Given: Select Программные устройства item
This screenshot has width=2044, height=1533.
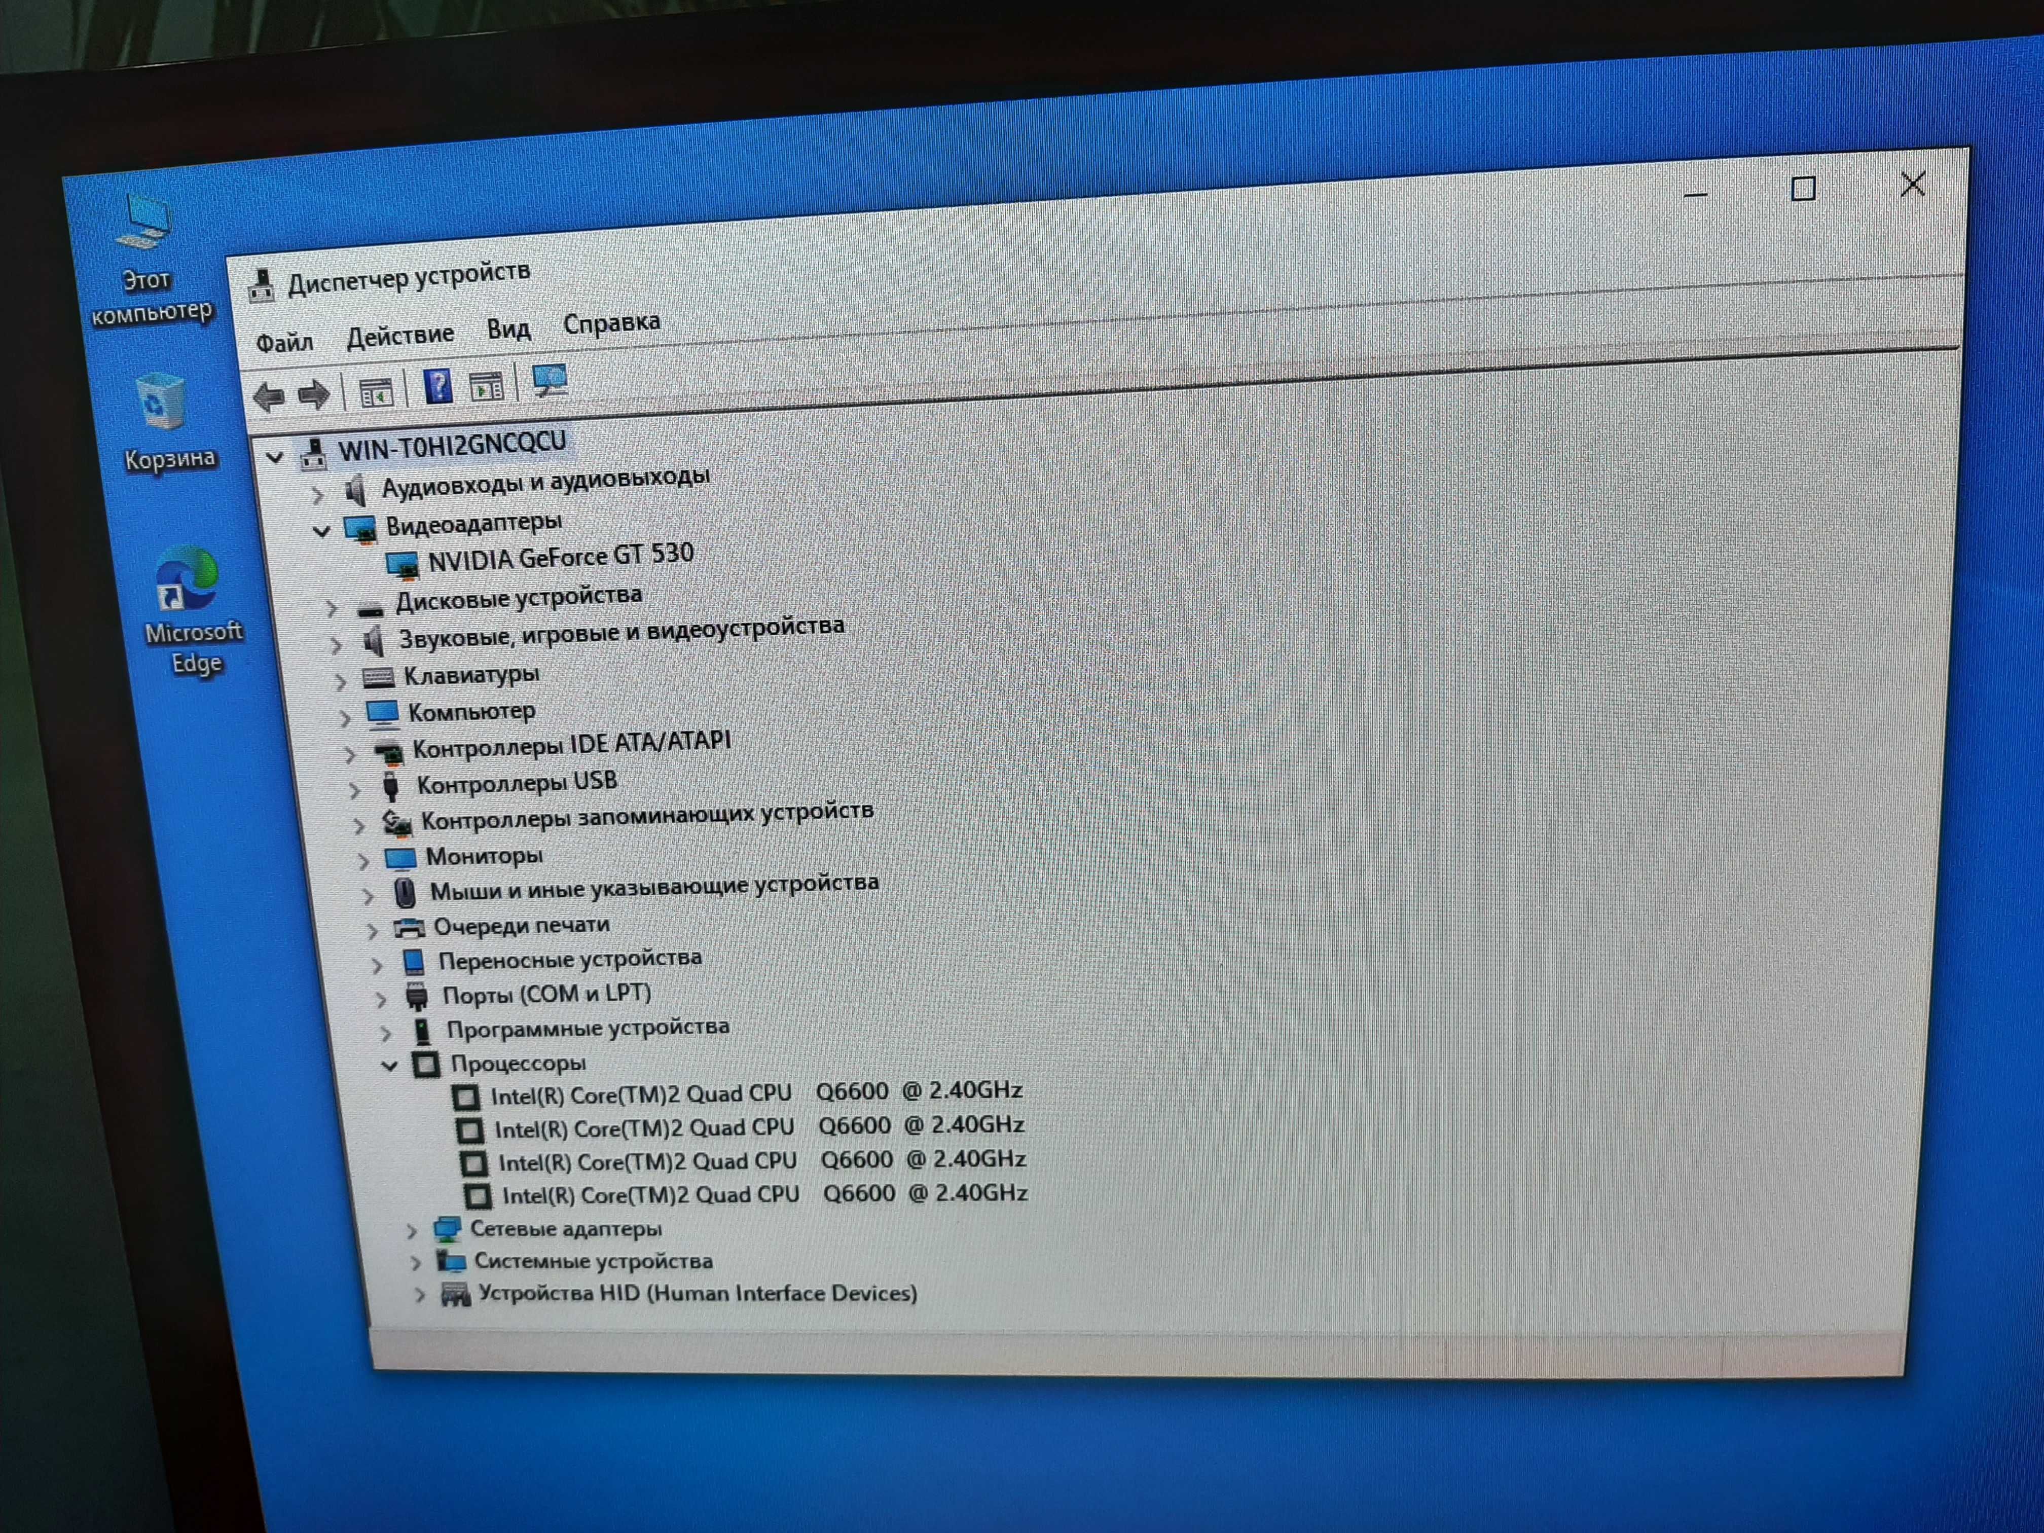Looking at the screenshot, I should point(588,1029).
